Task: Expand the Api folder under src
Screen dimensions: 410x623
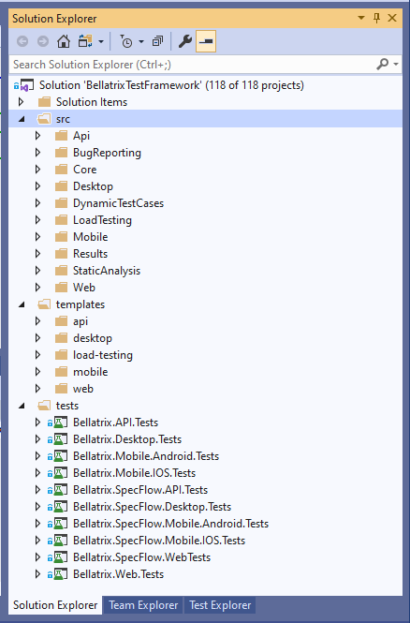Action: pos(37,136)
